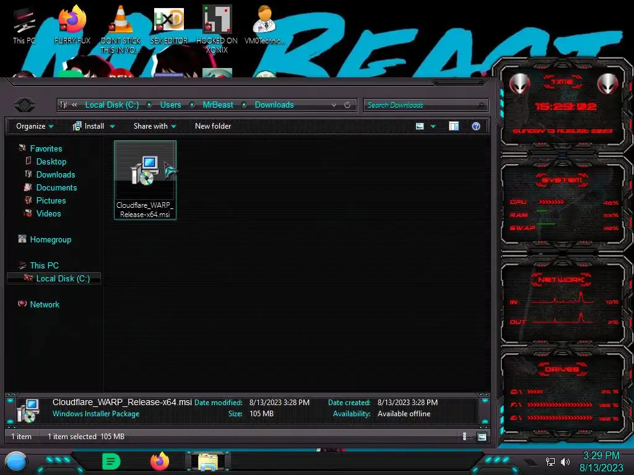This screenshot has height=475, width=634.
Task: Open Pictures in navigation pane
Action: pos(51,200)
